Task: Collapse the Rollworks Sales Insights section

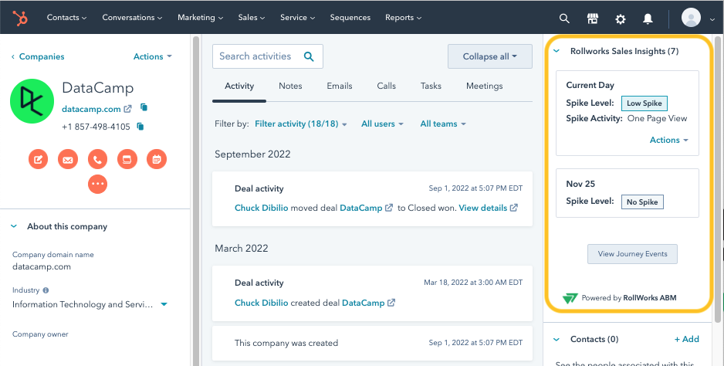Action: pos(557,52)
